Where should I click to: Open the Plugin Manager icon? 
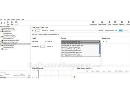(102, 22)
